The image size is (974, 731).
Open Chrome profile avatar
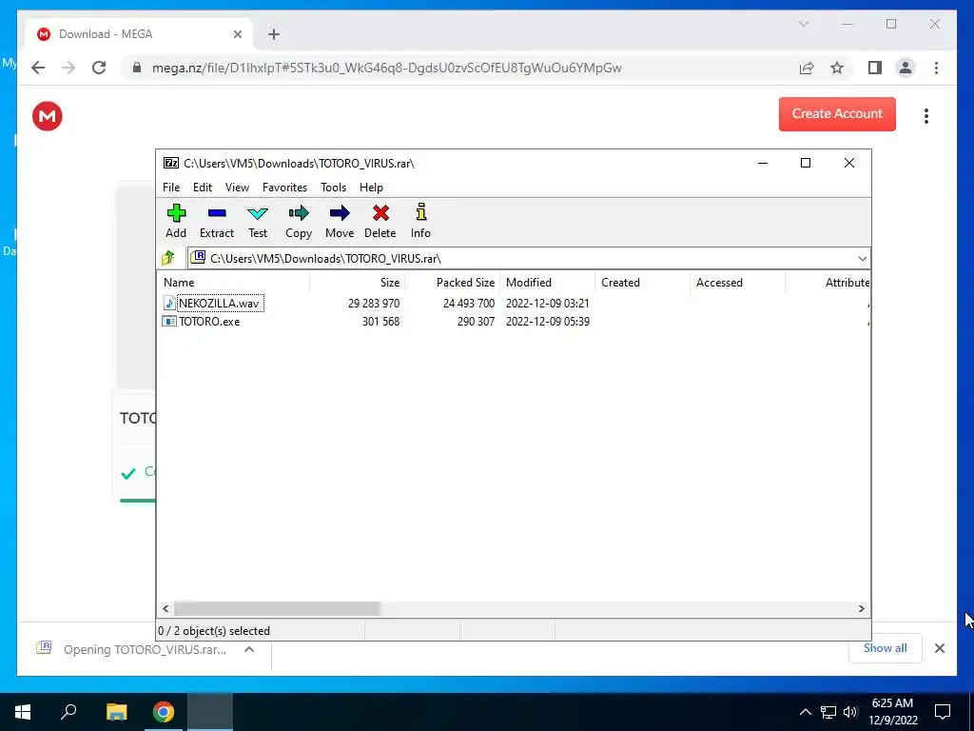point(906,68)
